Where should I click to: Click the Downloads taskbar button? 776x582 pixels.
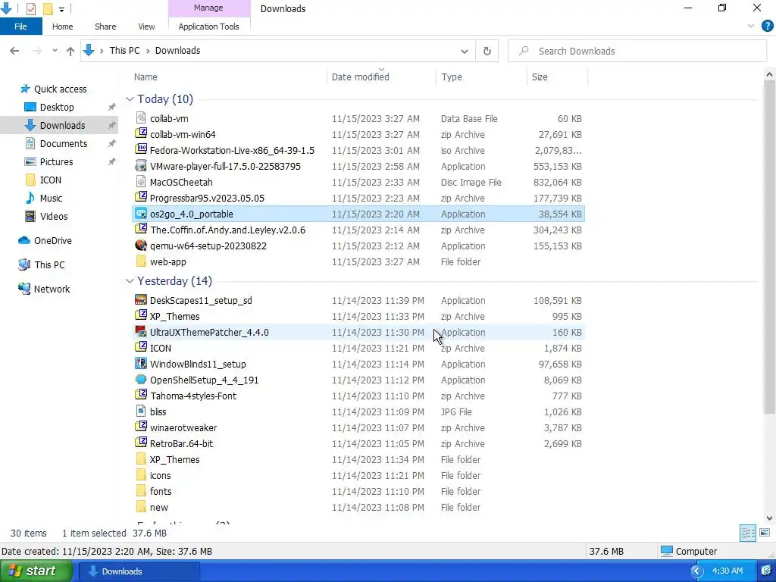[x=139, y=571]
